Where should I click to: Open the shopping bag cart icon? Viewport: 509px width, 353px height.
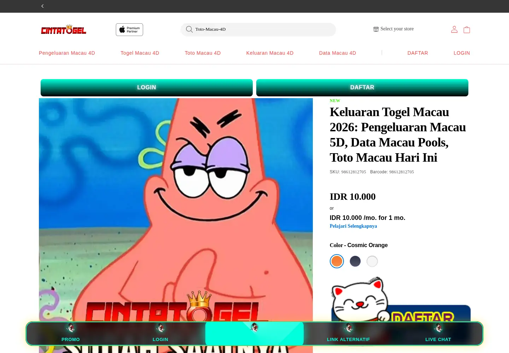point(467,30)
